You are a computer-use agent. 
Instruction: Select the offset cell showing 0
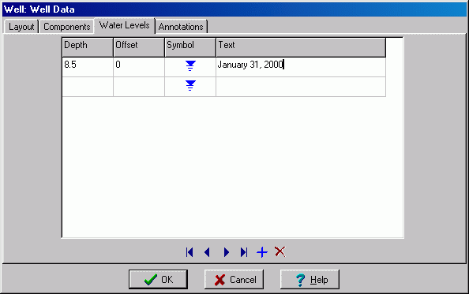(139, 67)
